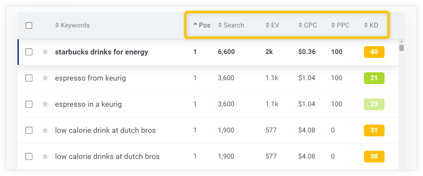The height and width of the screenshot is (176, 423).
Task: Click the table's vertical scrollbar thumb
Action: tap(402, 48)
